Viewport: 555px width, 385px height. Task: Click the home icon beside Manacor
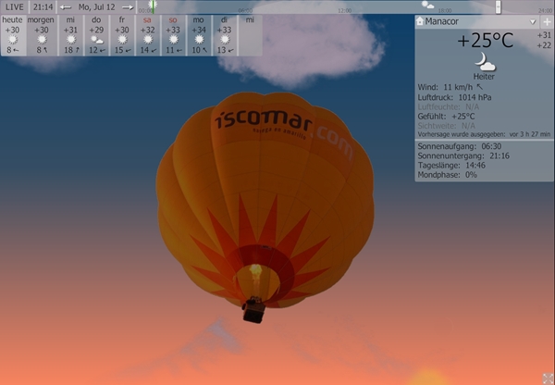(x=420, y=21)
